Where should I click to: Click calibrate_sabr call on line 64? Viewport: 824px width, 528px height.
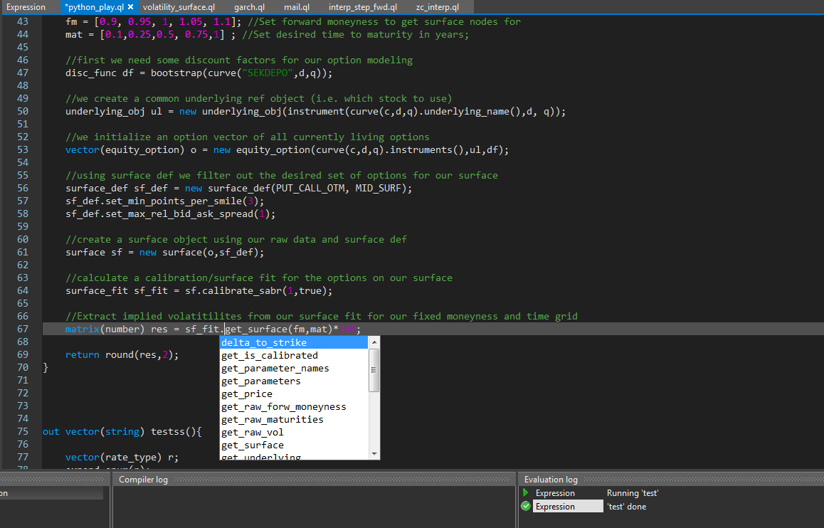tap(242, 290)
